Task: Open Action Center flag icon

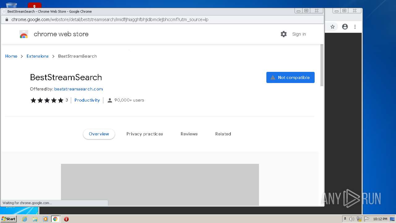Action: (x=367, y=219)
